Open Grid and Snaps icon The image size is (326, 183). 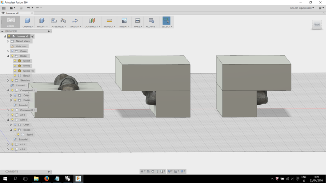tap(176, 171)
